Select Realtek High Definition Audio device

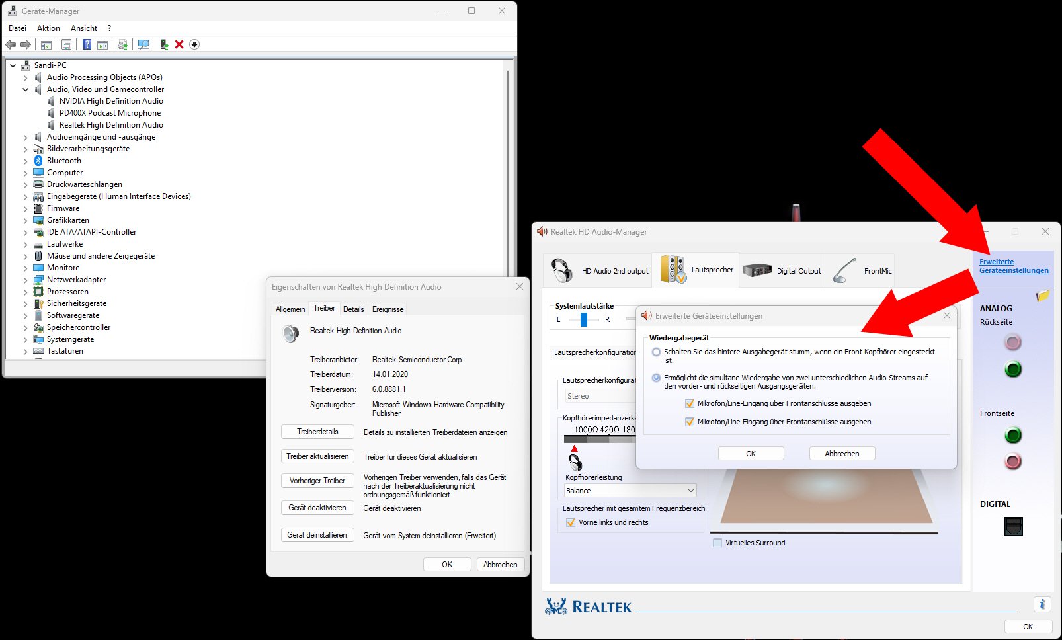pyautogui.click(x=110, y=124)
